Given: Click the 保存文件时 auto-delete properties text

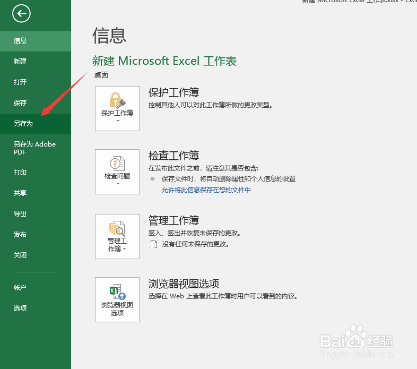Looking at the screenshot, I should pos(229,178).
